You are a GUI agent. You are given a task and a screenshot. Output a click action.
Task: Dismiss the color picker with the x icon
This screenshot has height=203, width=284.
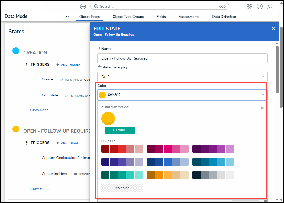click(262, 108)
